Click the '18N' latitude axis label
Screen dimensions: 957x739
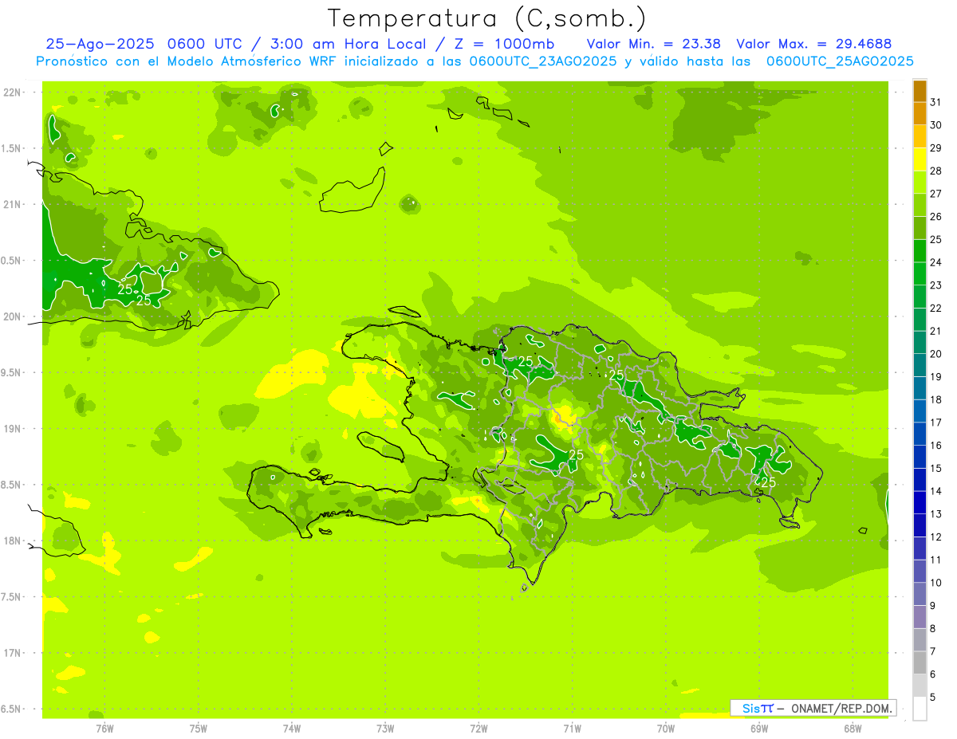[x=12, y=541]
